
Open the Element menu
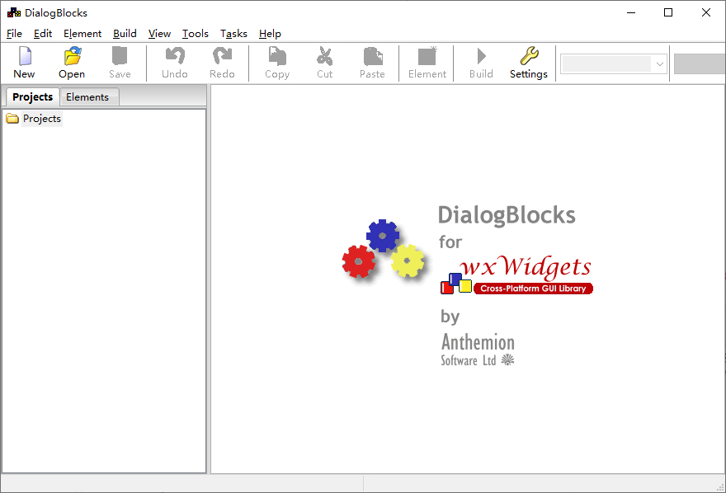pyautogui.click(x=82, y=34)
